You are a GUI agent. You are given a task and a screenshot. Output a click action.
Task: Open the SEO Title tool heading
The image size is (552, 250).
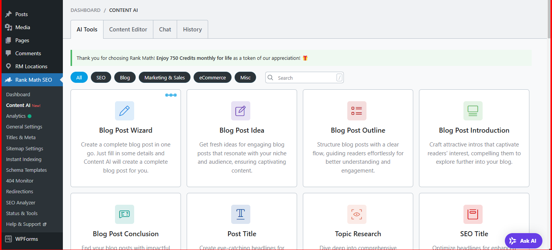pos(474,234)
